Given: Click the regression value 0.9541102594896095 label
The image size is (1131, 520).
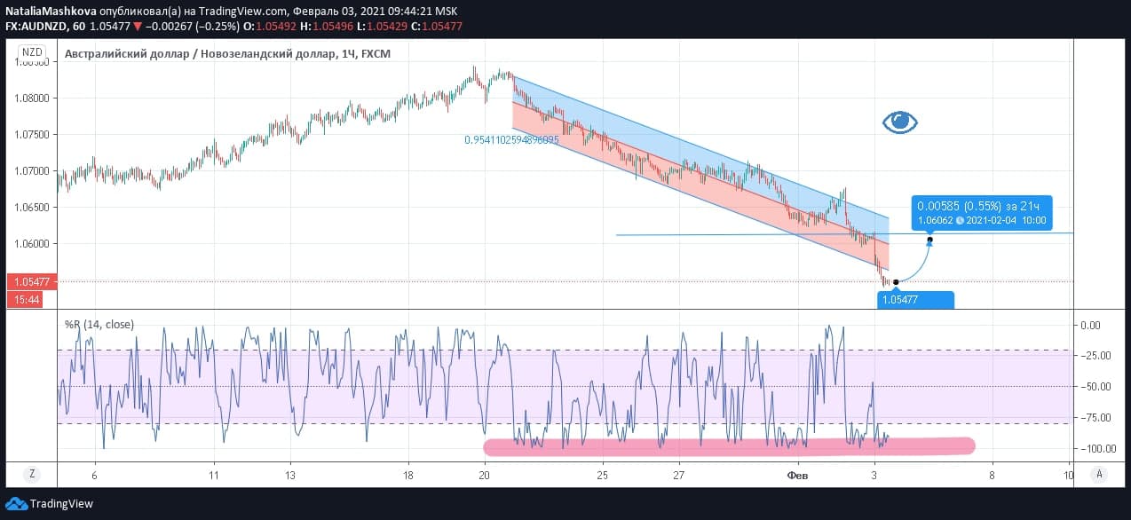Looking at the screenshot, I should (x=511, y=140).
